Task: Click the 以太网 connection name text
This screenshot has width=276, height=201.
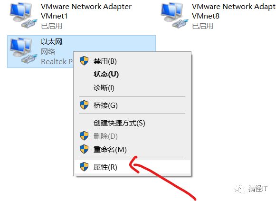Action: (x=51, y=42)
